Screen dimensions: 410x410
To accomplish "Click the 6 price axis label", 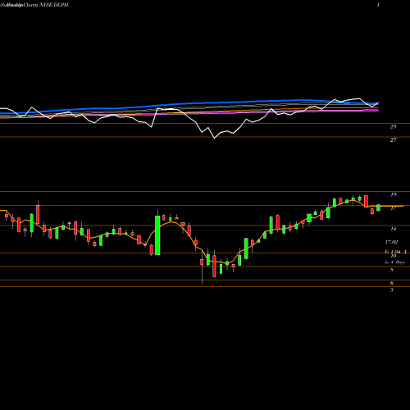I will point(392,283).
